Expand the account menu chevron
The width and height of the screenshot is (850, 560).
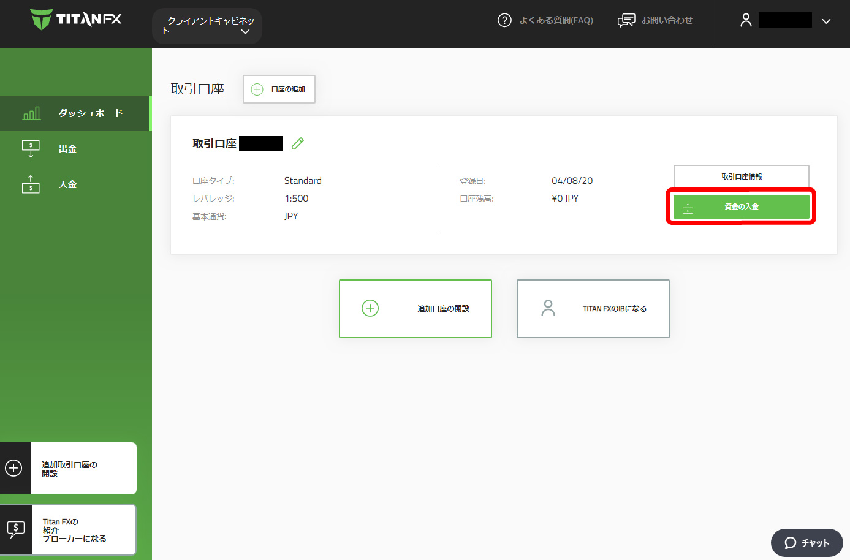(x=826, y=21)
